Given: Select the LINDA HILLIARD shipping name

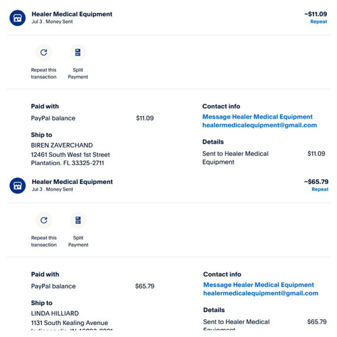Looking at the screenshot, I should [x=55, y=313].
